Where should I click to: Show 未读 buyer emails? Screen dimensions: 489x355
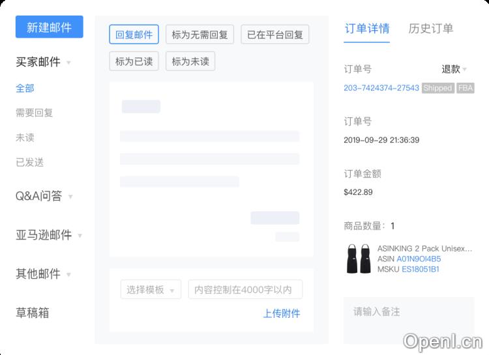click(x=25, y=137)
